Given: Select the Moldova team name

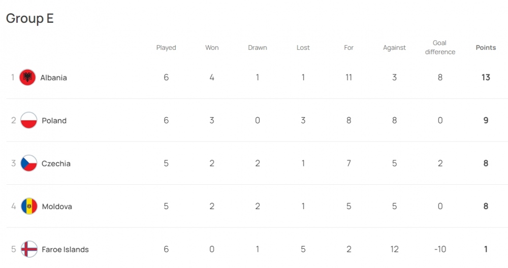Looking at the screenshot, I should click(56, 207).
